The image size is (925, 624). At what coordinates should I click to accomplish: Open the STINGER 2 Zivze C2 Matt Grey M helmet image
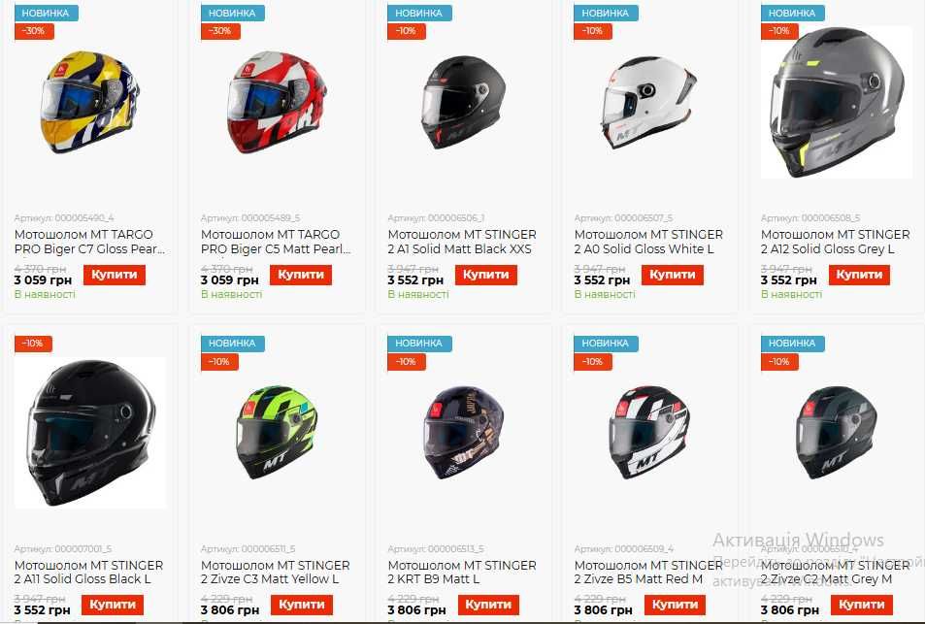[837, 433]
